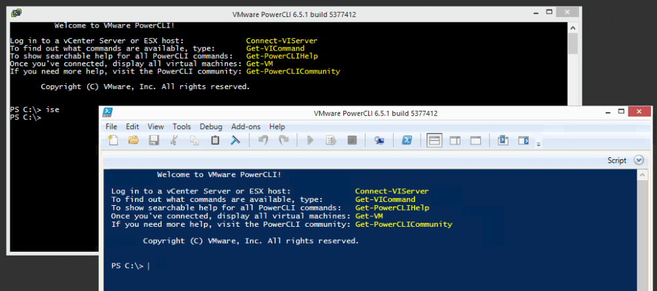Open toolbar overflow options arrow
This screenshot has width=657, height=291.
[x=538, y=144]
